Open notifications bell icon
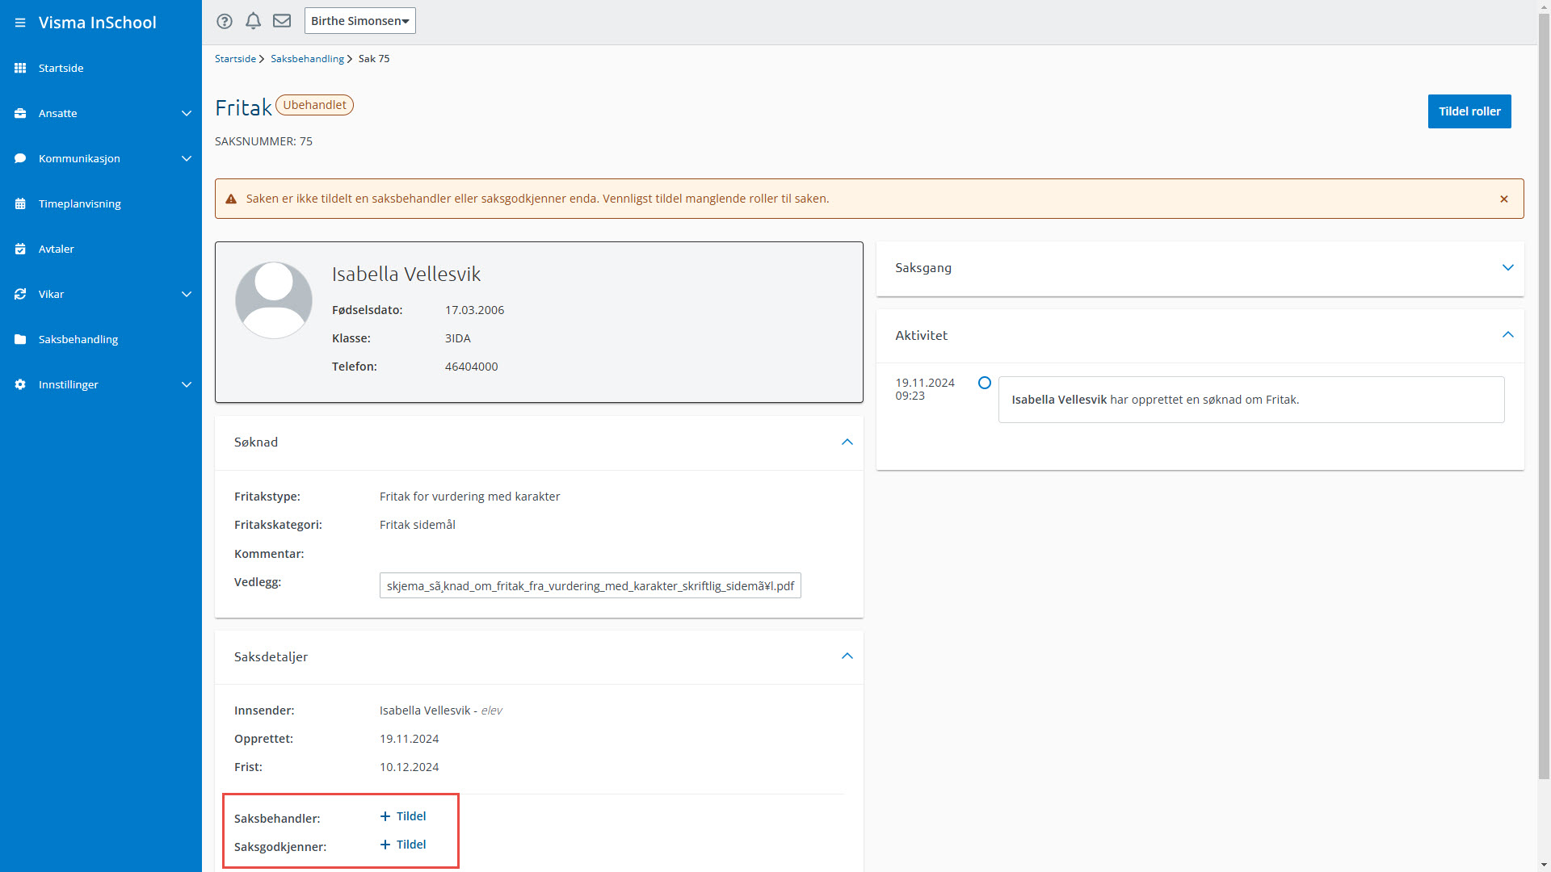The image size is (1551, 872). [253, 21]
